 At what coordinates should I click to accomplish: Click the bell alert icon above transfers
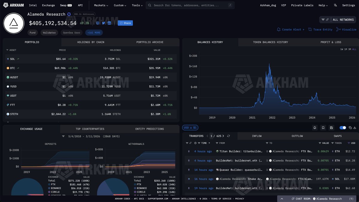315,128
